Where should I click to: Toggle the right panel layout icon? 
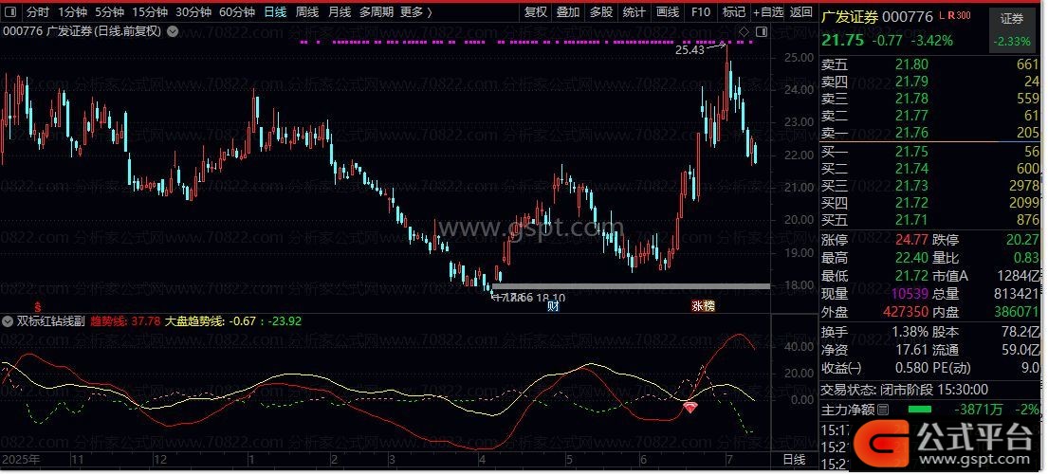762,31
